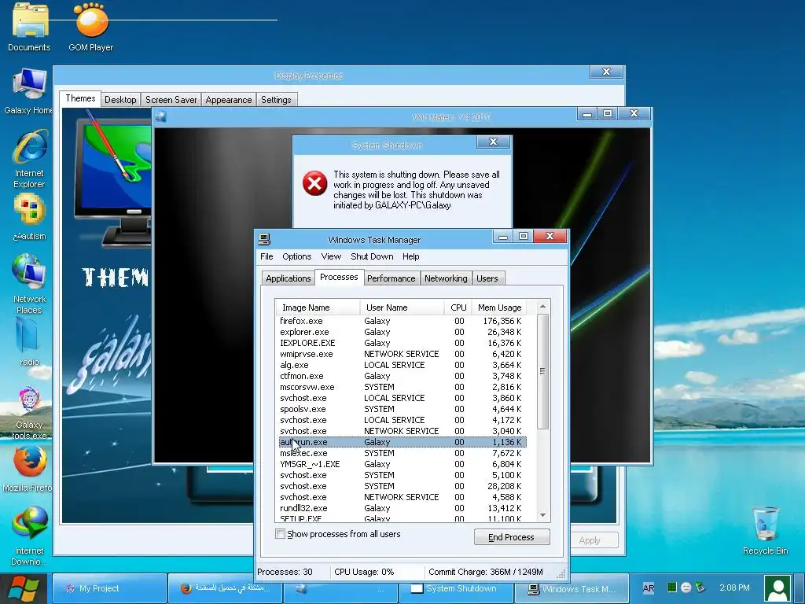Click the process list scroll up arrow
This screenshot has width=805, height=604.
(x=542, y=307)
